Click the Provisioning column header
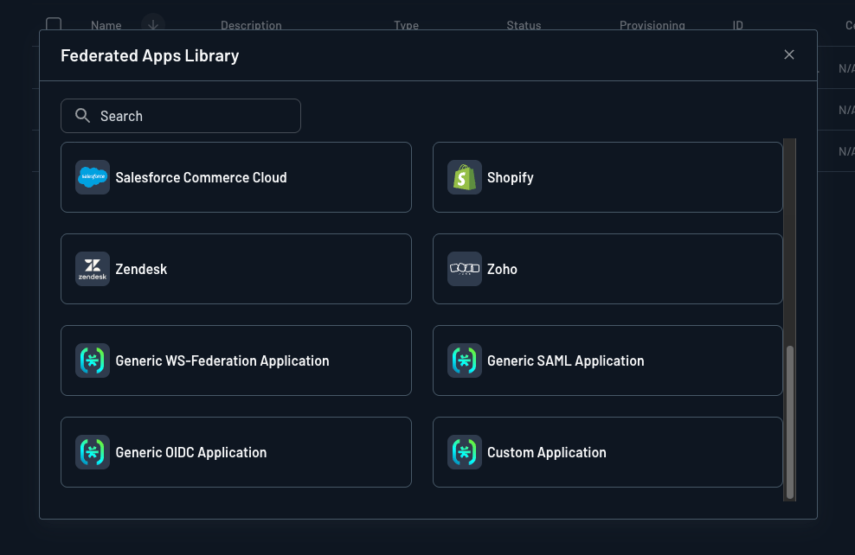 652,25
